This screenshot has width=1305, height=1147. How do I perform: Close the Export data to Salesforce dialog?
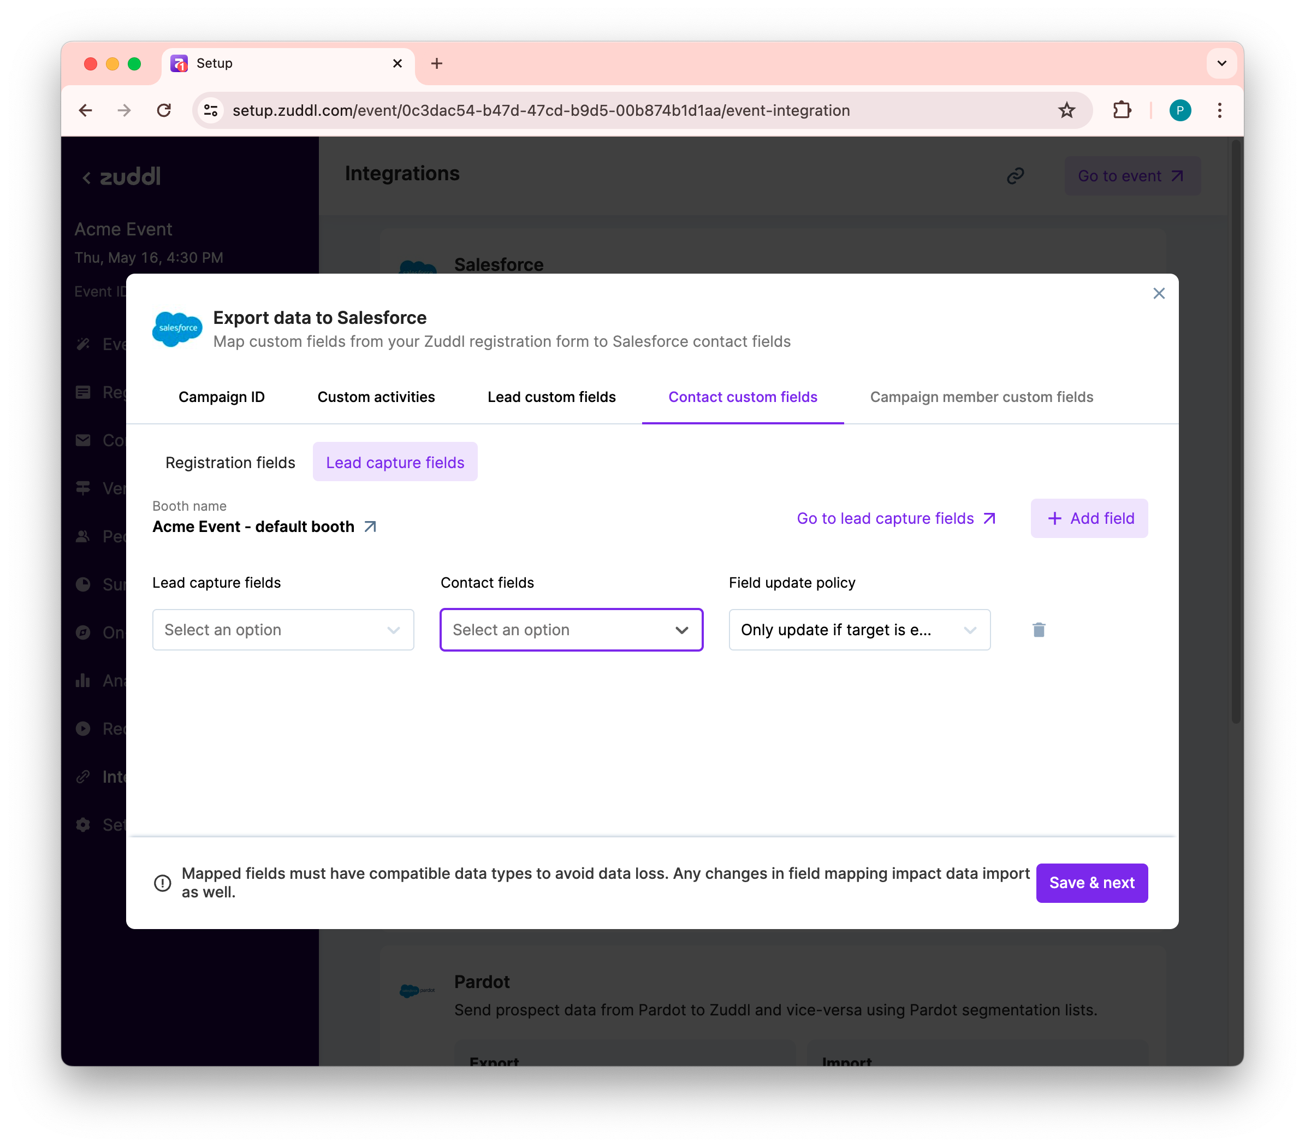tap(1158, 293)
